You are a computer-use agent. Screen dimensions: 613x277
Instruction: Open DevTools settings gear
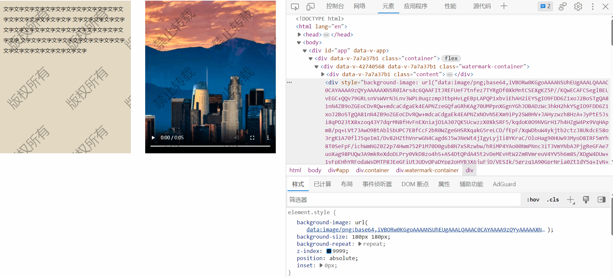578,7
